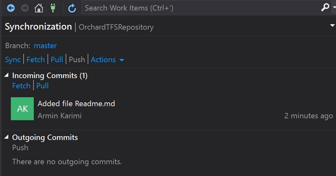Open the dropdown arrow beside the search magnifier
The image size is (336, 176).
point(334,7)
